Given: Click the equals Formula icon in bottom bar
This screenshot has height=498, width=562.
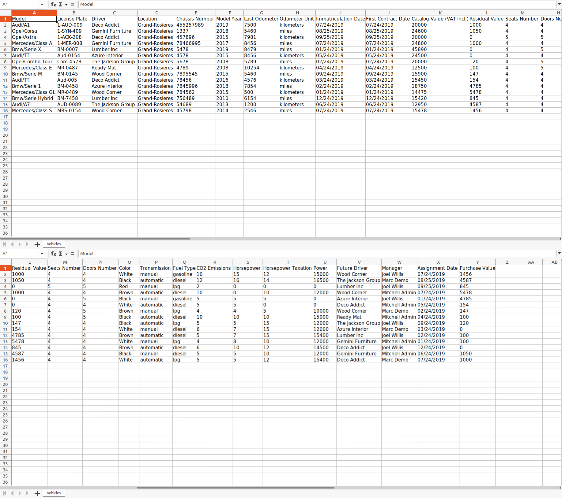Looking at the screenshot, I should [x=72, y=254].
